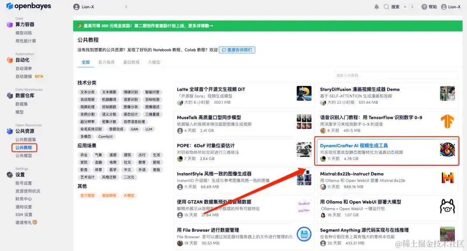Click the Ollama llama icon on the 部署大模型 card
Image resolution: width=467 pixels, height=251 pixels.
pos(447,206)
